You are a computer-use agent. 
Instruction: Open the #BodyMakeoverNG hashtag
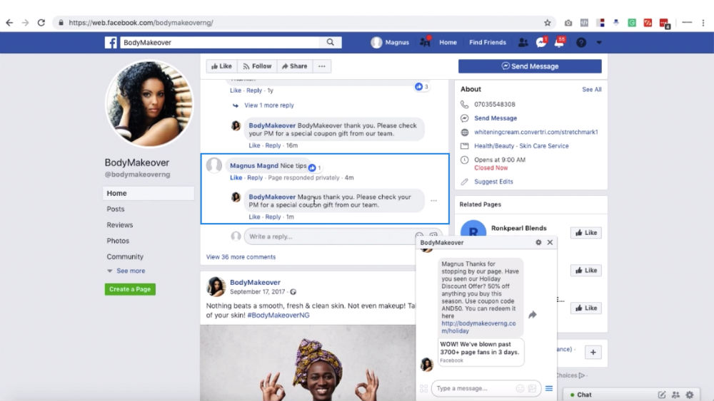point(278,315)
